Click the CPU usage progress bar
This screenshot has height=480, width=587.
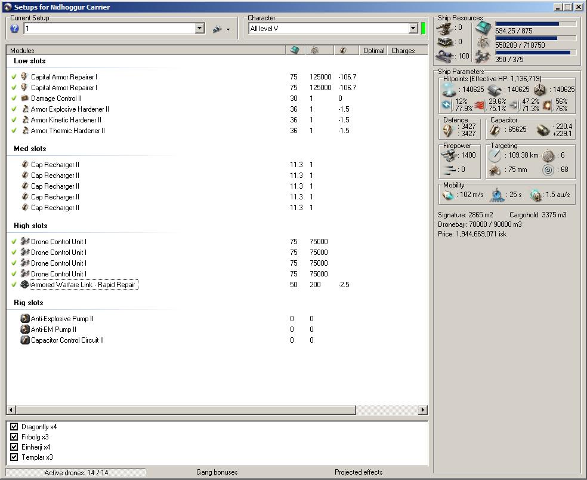[536, 24]
